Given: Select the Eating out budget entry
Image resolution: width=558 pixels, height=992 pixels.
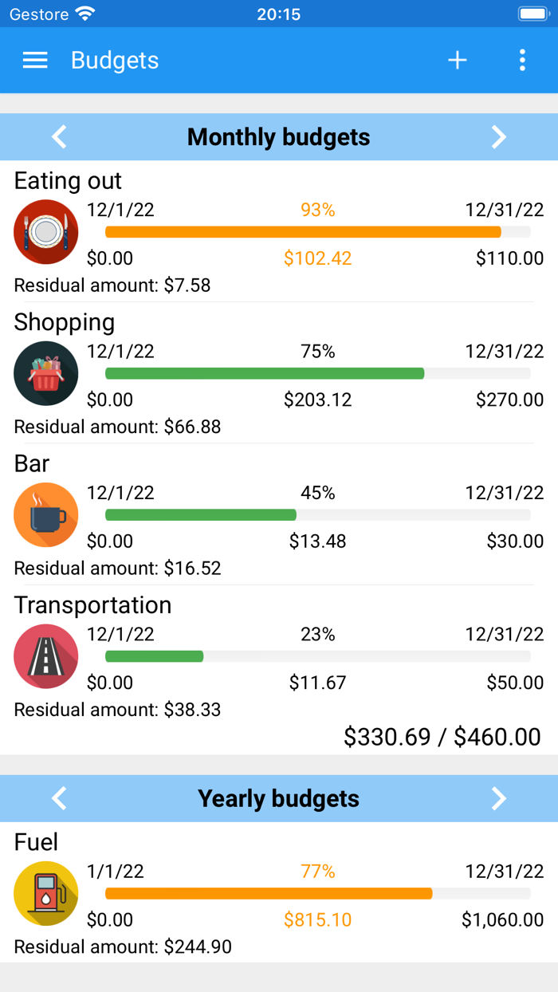Looking at the screenshot, I should pos(279,227).
